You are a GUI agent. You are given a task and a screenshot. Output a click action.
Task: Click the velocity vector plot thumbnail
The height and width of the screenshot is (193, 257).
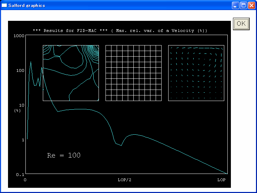pos(196,73)
